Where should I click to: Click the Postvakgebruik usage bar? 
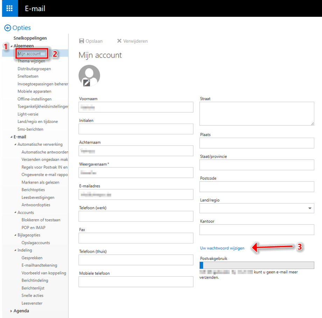pos(257,265)
